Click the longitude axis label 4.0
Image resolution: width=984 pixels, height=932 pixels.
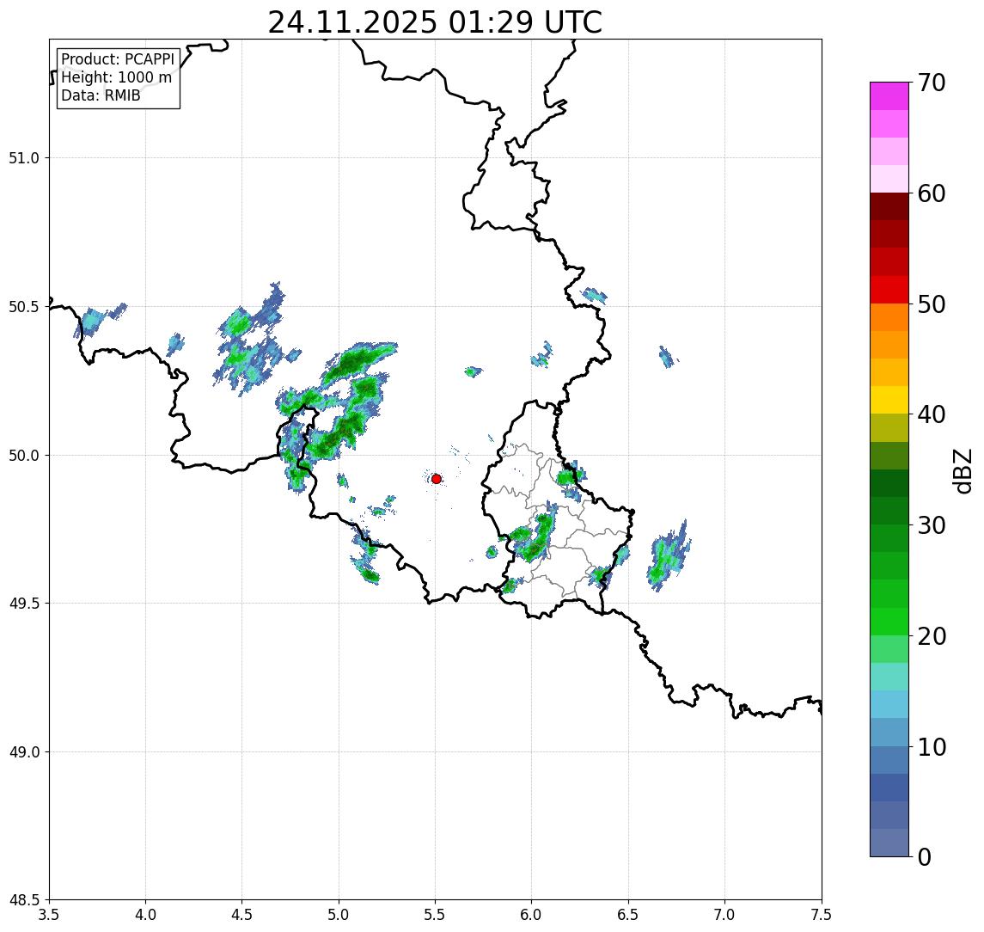click(x=145, y=915)
